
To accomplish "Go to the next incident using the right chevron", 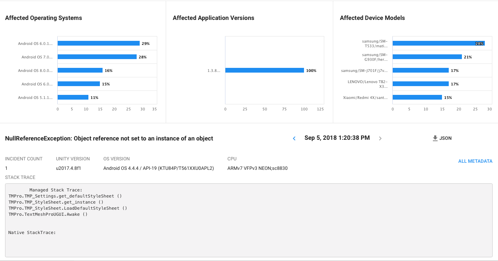I will (x=380, y=138).
